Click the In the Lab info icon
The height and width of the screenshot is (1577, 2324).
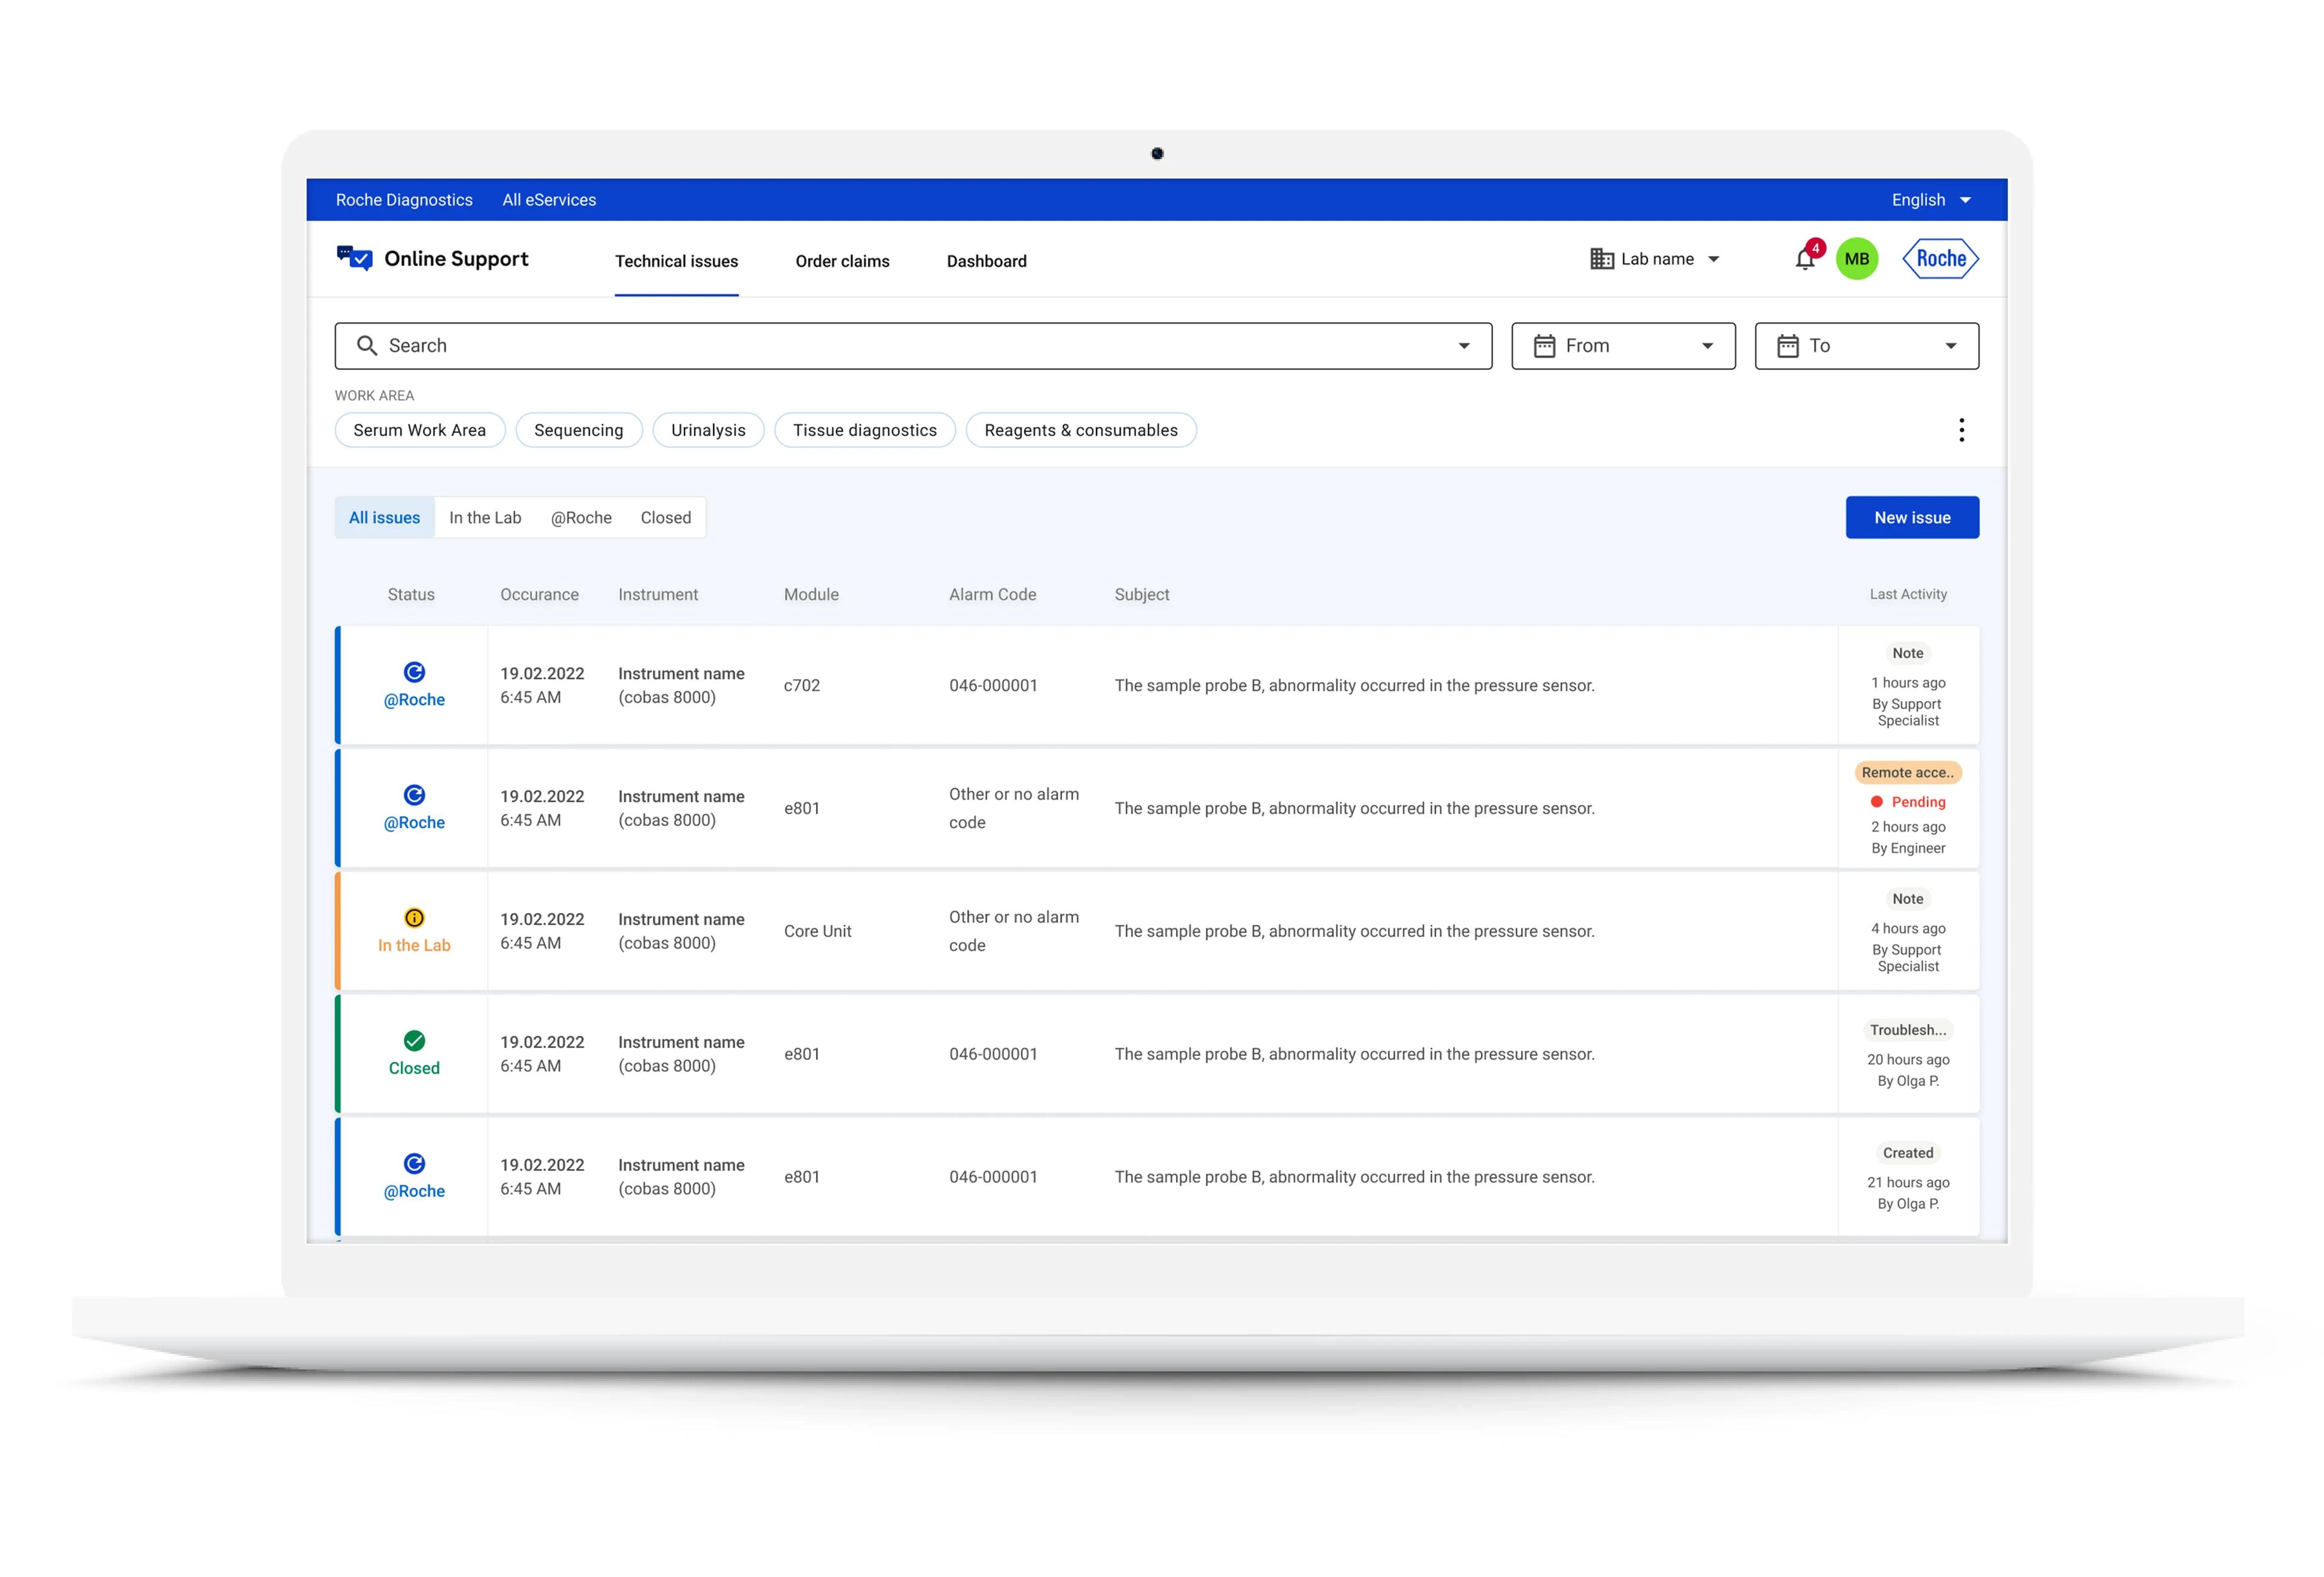(414, 918)
